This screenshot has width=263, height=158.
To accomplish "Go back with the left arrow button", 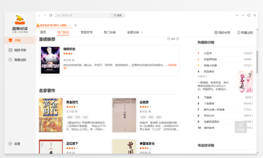I will coord(39,15).
